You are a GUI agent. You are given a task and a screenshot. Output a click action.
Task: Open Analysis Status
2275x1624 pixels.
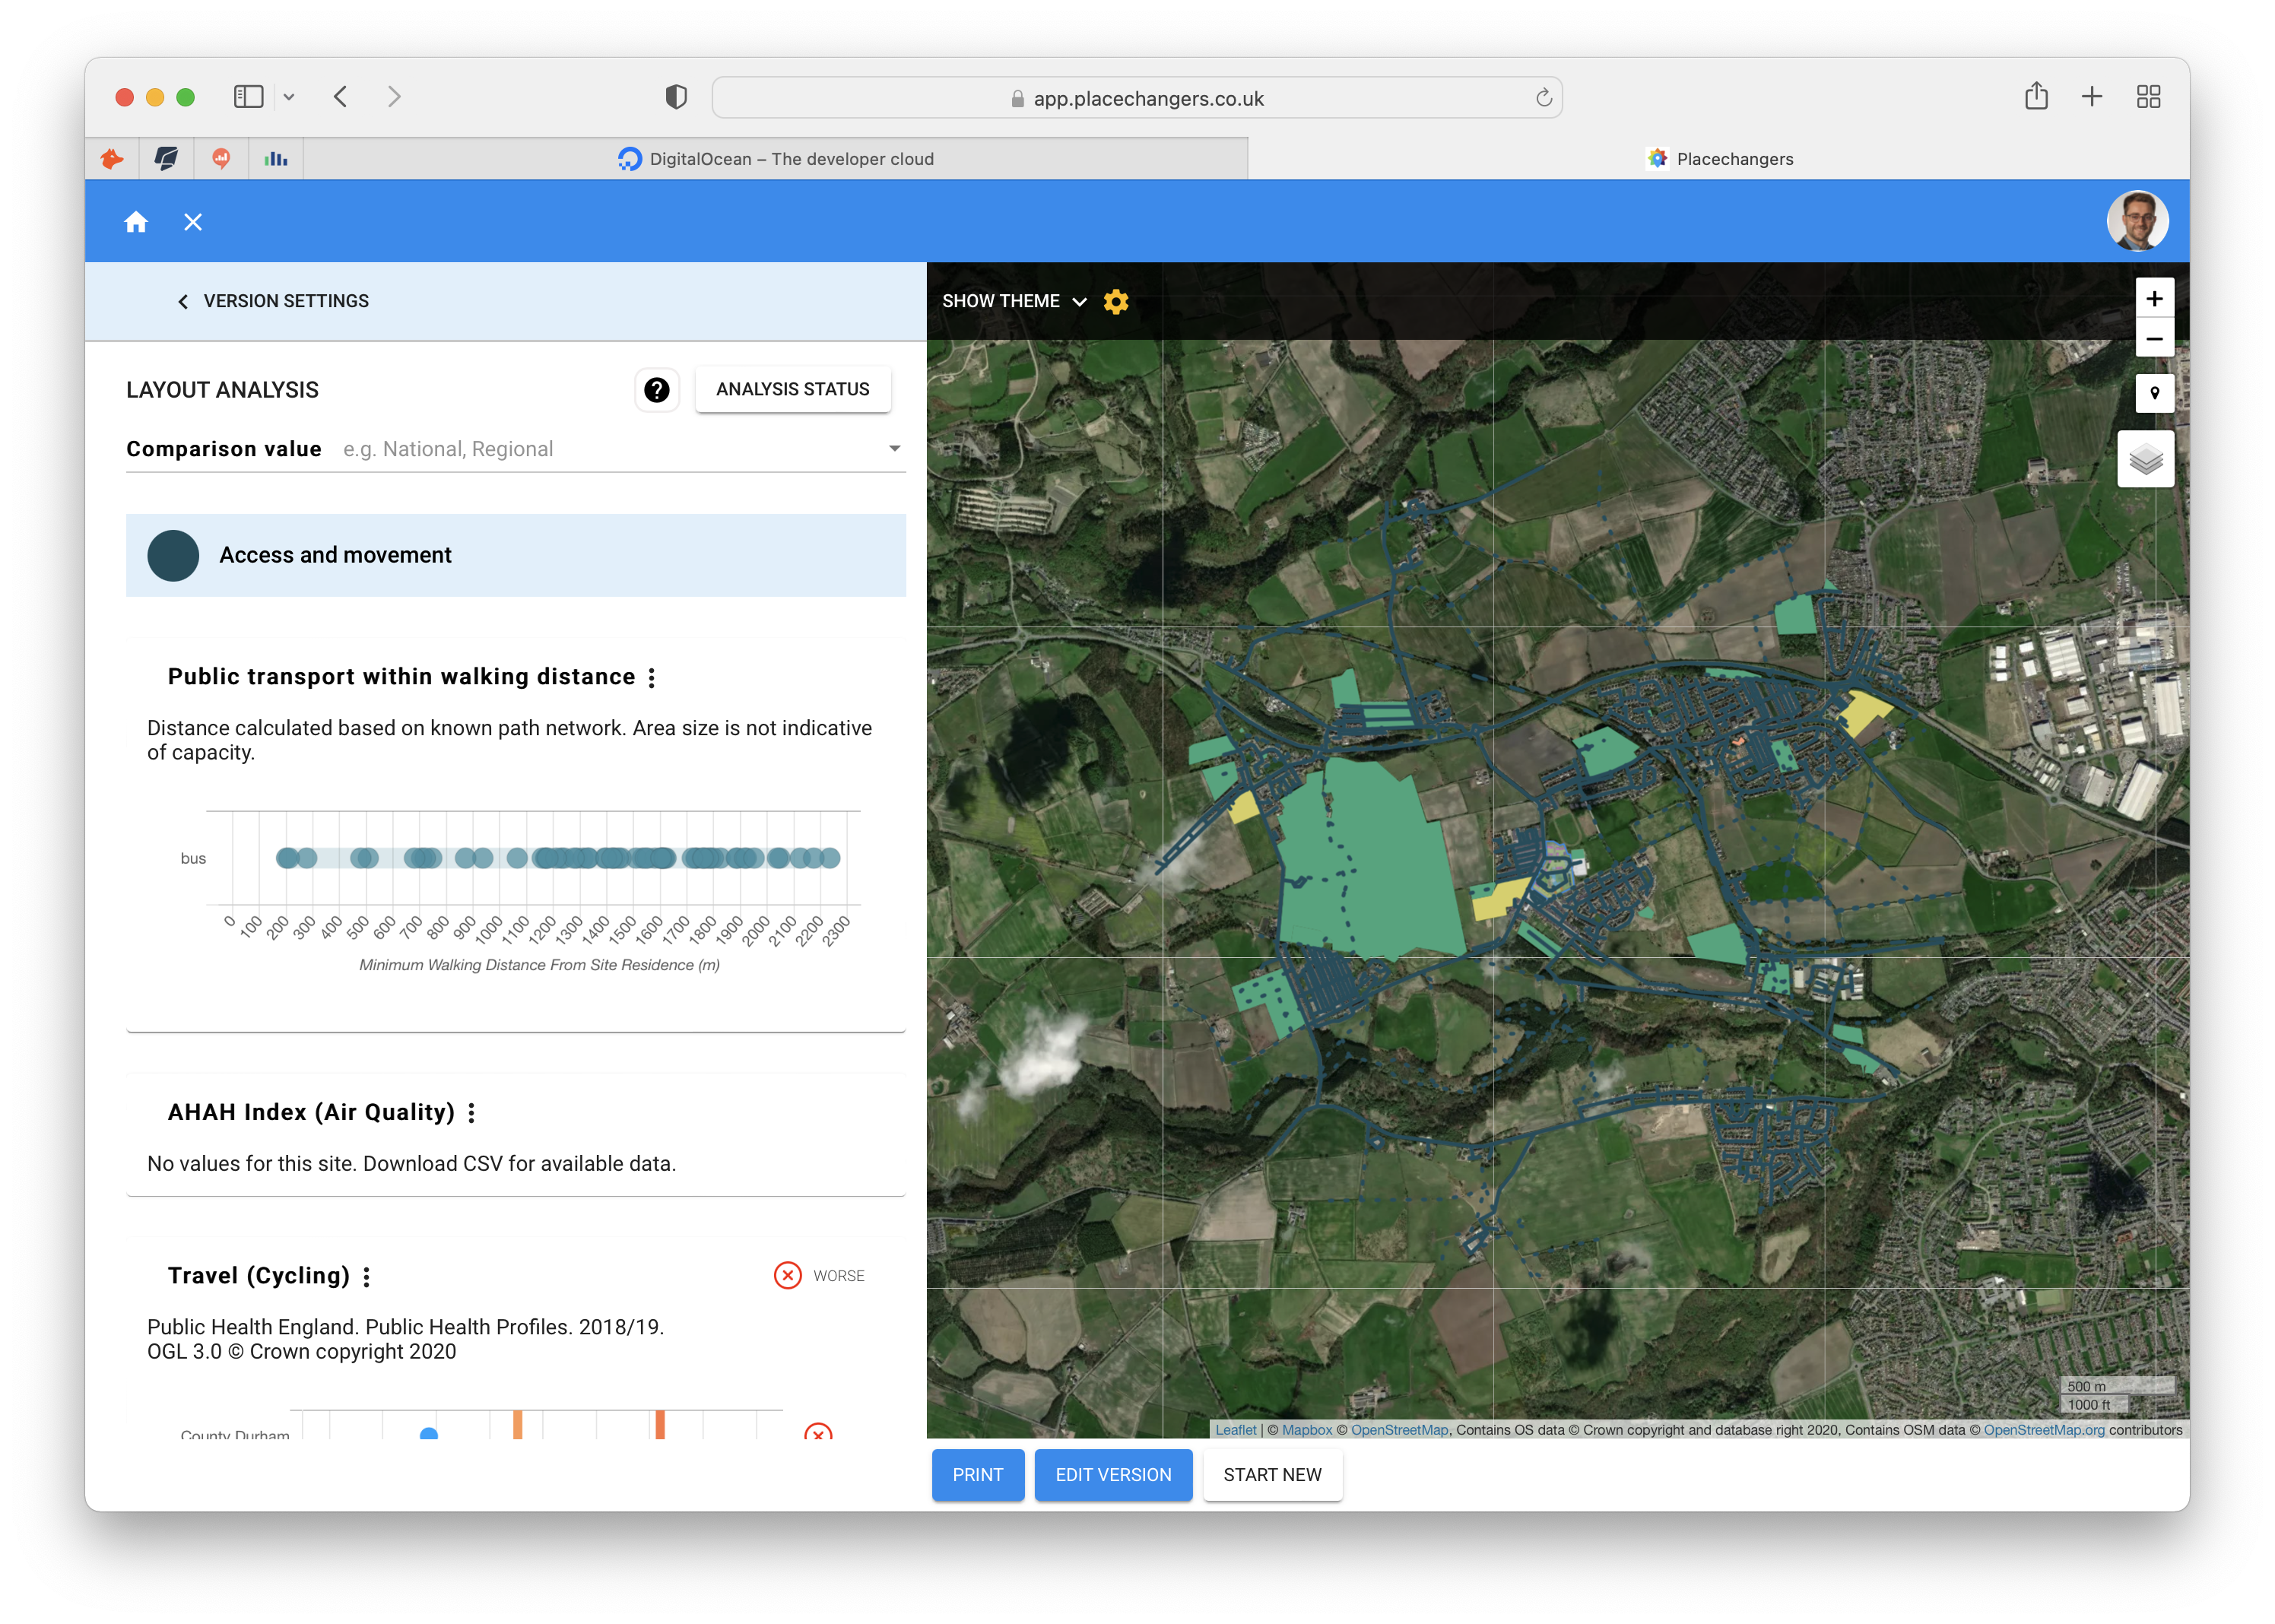tap(792, 389)
